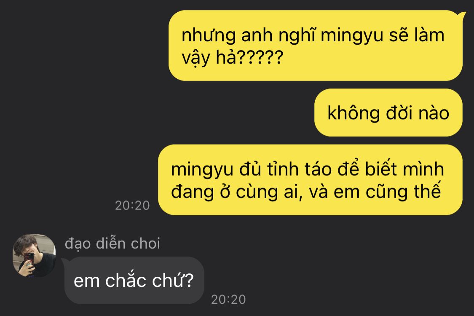Screen dimensions: 474x316
Task: Click the 20:20 timestamp after the gray bubble
Action: [228, 300]
